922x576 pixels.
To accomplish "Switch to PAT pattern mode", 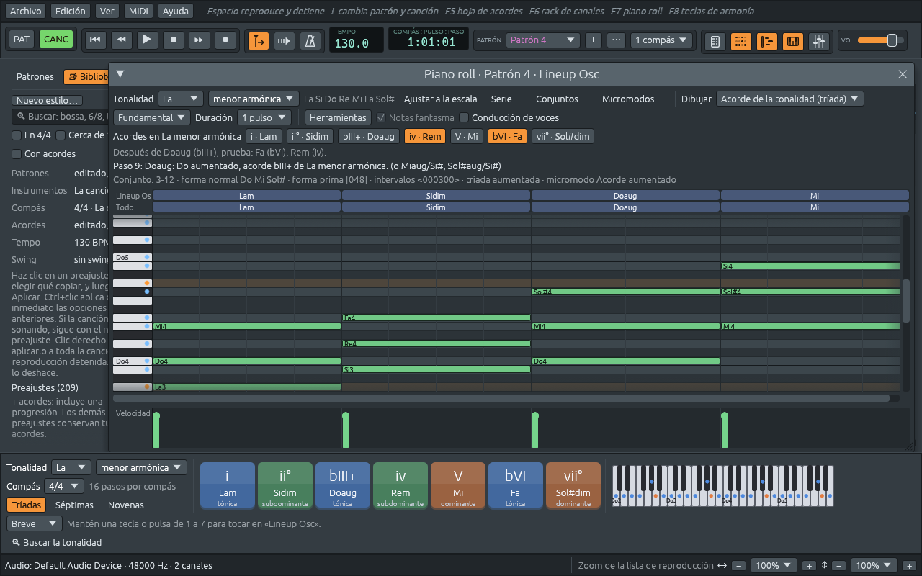I will [x=22, y=40].
